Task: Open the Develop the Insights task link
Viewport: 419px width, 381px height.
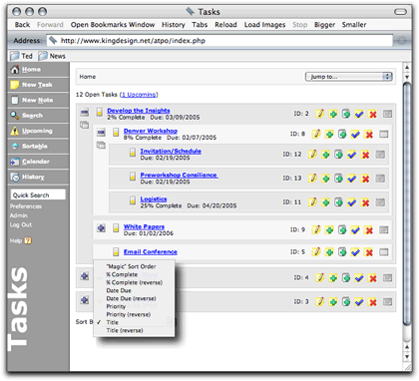Action: [139, 111]
